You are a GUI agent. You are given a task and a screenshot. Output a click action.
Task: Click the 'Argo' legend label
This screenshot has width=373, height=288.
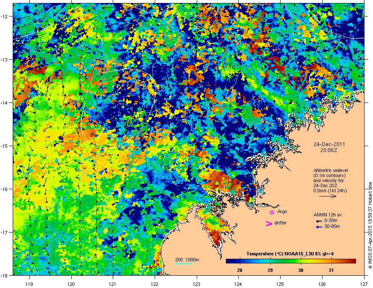click(x=282, y=211)
